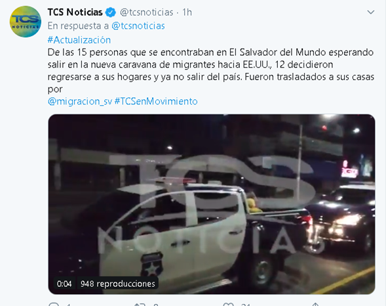Screen dimensions: 386x306
Task: Open the 1h timestamp link
Action: 187,12
